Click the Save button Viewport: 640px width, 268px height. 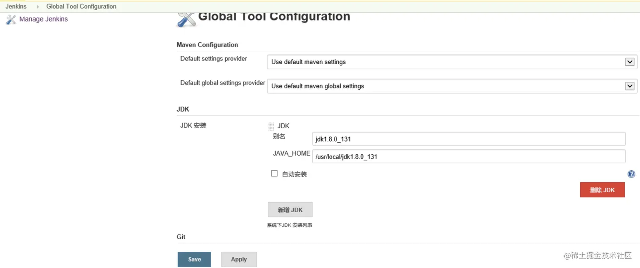[194, 260]
